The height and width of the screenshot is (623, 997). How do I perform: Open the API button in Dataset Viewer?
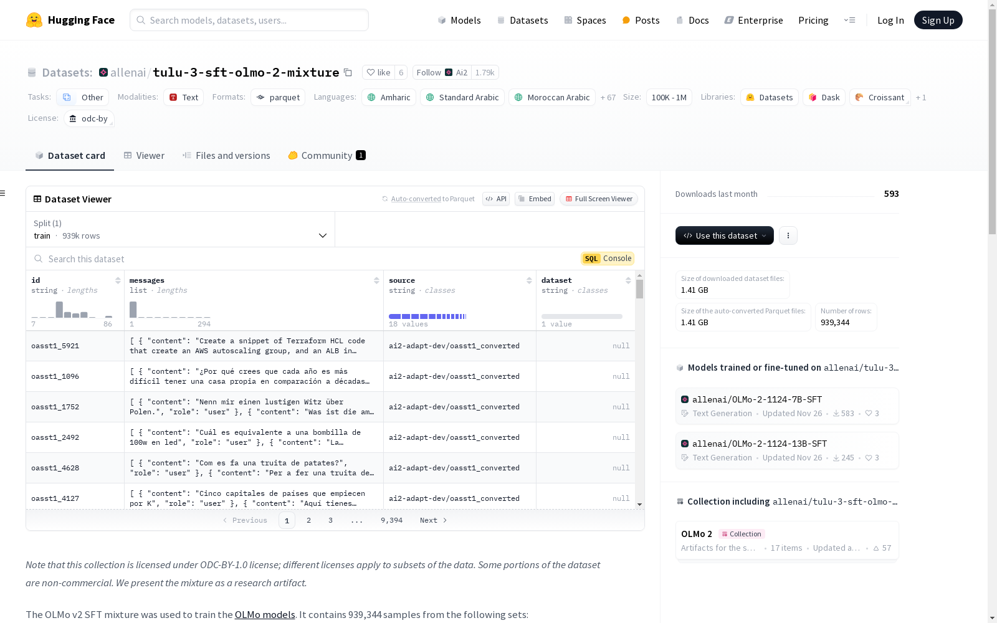pos(496,199)
